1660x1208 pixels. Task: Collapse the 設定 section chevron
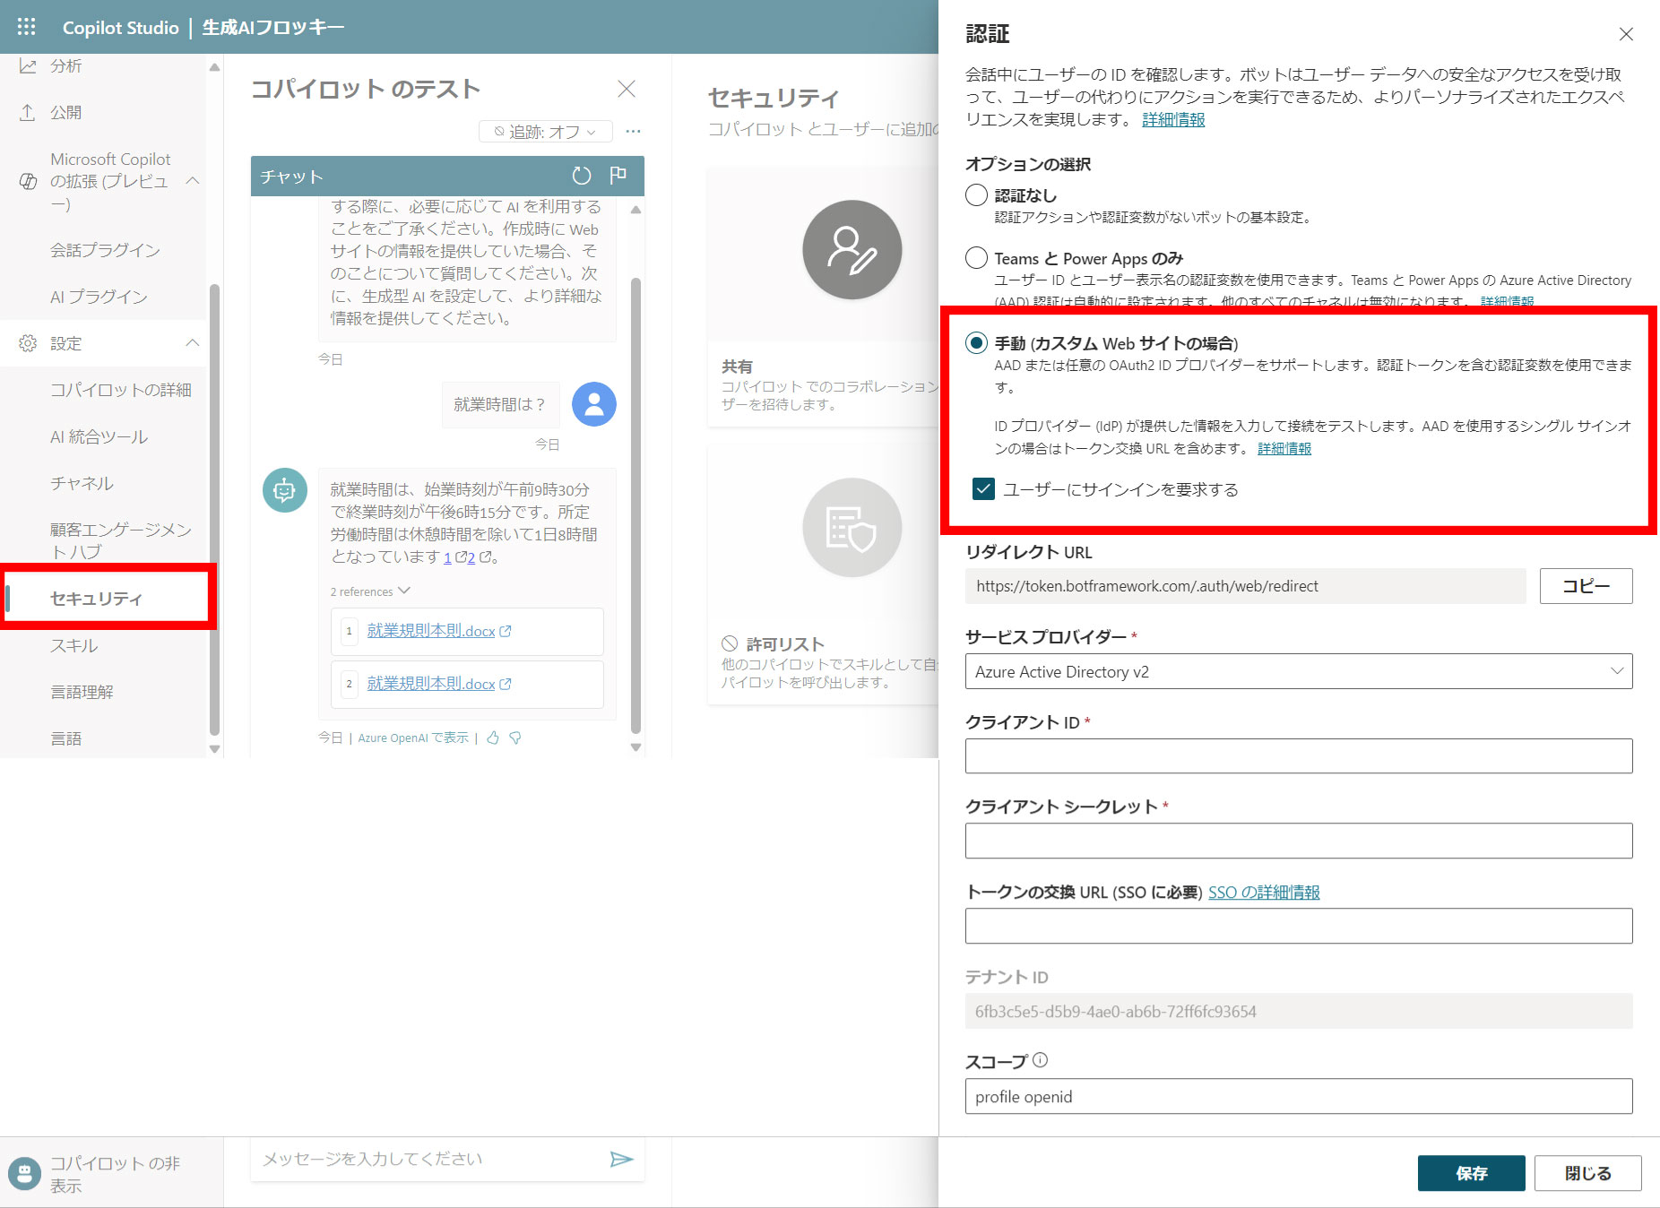[x=192, y=343]
